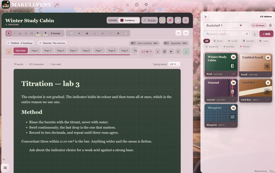Add a new item to shelf
The width and height of the screenshot is (275, 173).
266,34
